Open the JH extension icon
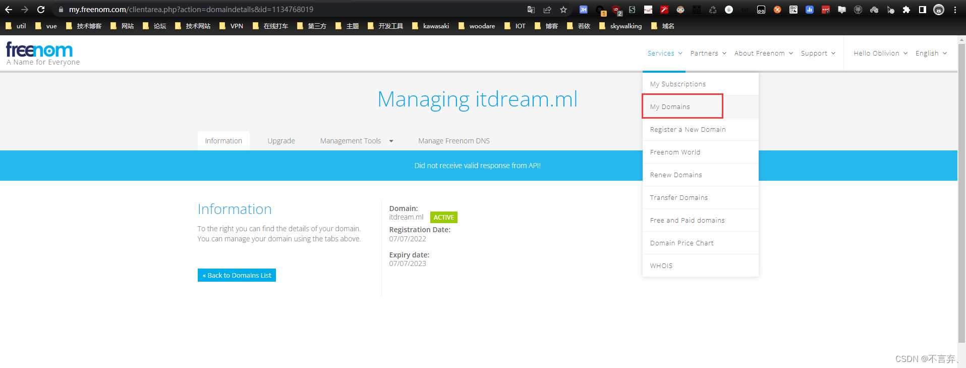 [583, 10]
